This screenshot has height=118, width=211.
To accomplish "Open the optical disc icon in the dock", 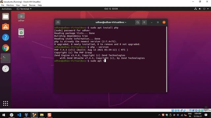I will click(x=6, y=69).
